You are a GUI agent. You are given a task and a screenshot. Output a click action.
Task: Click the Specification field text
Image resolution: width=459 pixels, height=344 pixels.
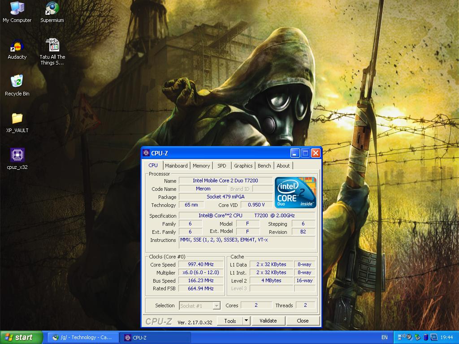point(247,215)
